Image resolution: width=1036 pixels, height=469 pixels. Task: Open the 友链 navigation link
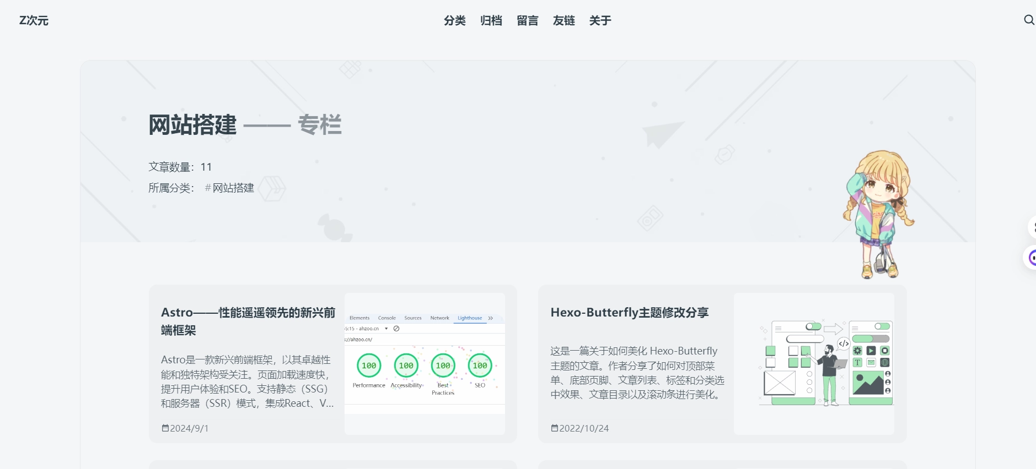pyautogui.click(x=563, y=21)
